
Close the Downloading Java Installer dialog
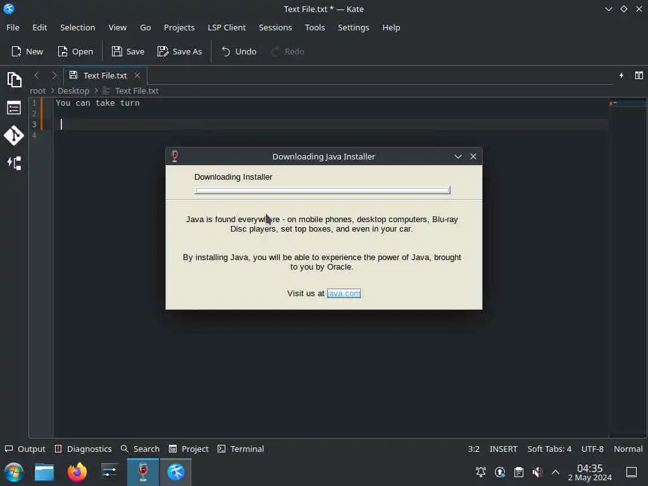pyautogui.click(x=473, y=156)
